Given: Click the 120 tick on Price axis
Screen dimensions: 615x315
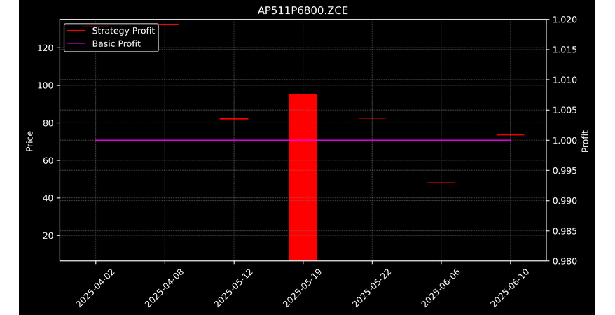Looking at the screenshot, I should (x=45, y=48).
